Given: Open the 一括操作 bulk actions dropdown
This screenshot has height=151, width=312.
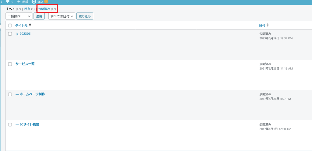Looking at the screenshot, I should point(19,16).
